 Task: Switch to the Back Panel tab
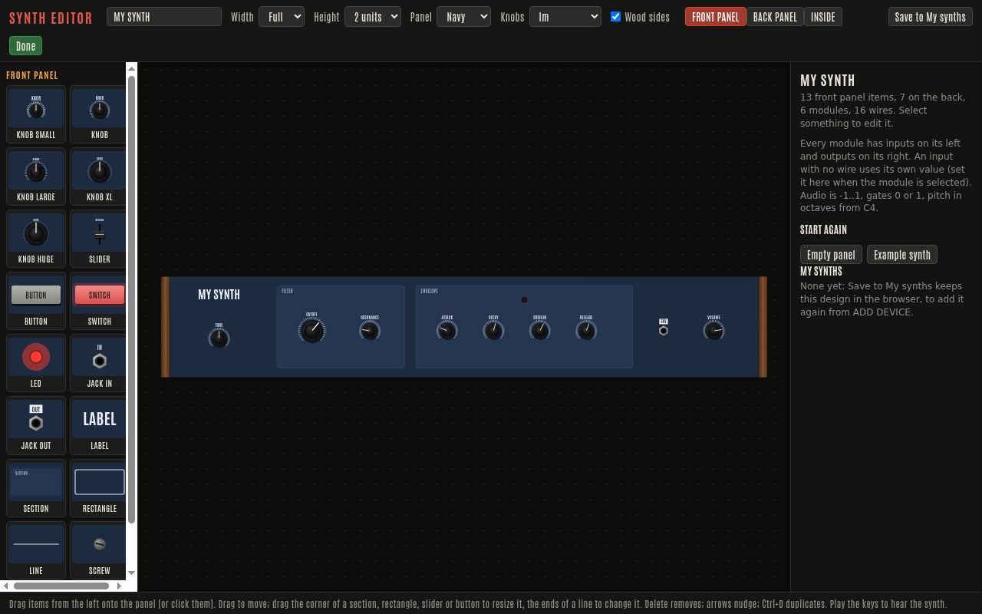pos(775,16)
